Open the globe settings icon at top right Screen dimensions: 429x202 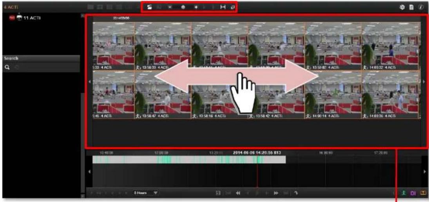403,8
